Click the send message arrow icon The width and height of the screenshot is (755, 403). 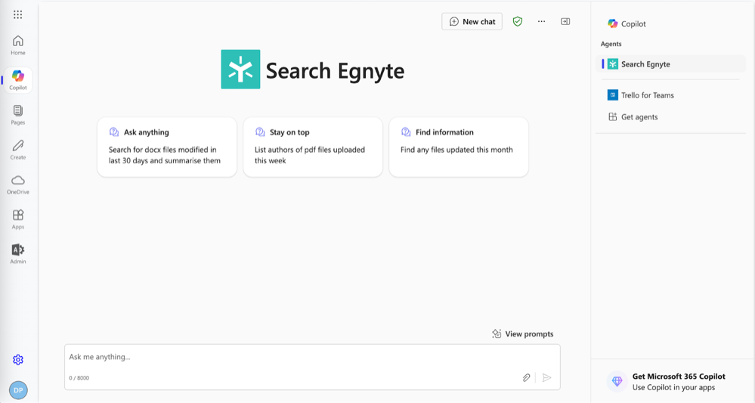pos(547,378)
